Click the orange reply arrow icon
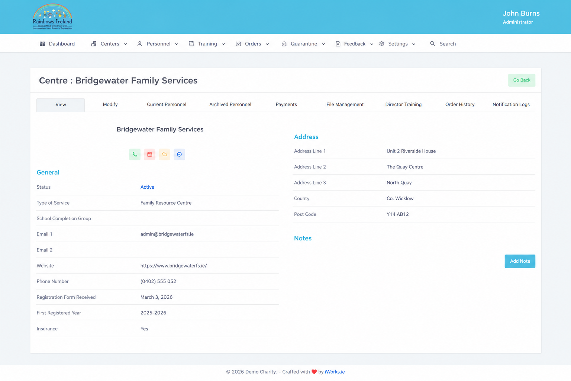 164,154
